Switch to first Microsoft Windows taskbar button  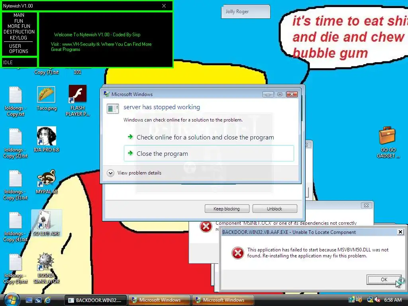(x=159, y=300)
